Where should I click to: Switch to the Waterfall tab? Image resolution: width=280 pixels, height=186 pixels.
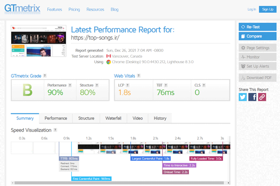[x=113, y=118]
